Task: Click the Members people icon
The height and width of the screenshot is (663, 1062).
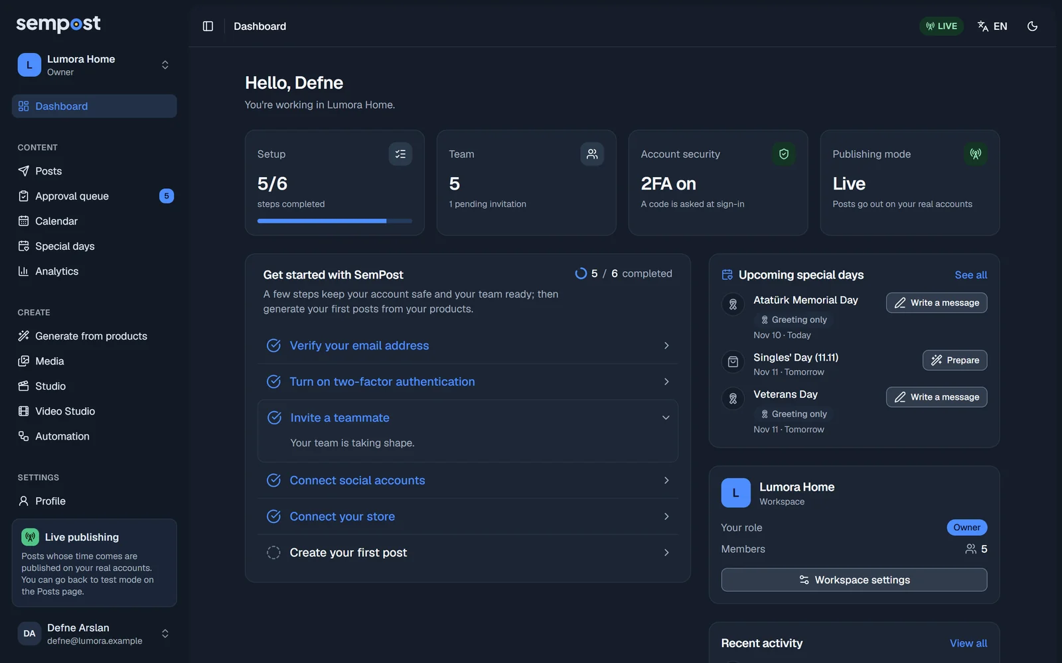Action: [970, 549]
